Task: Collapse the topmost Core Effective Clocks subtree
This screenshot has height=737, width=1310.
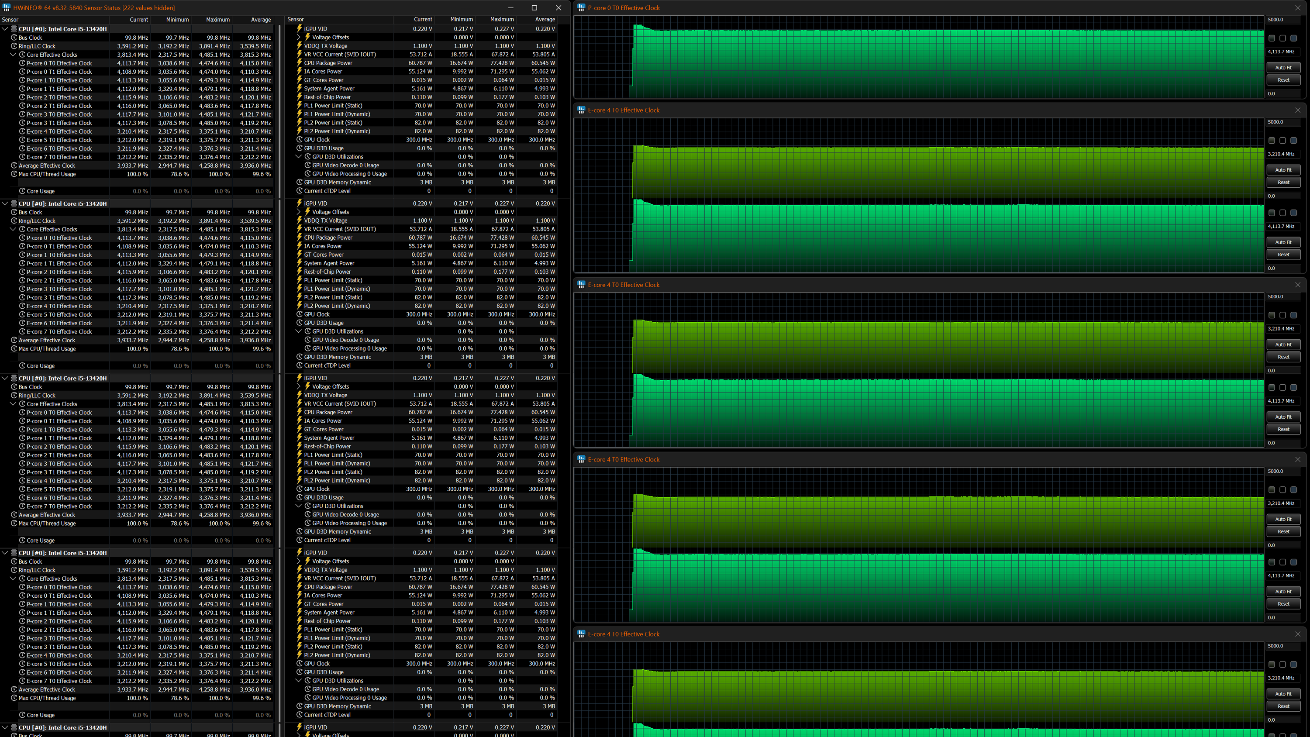Action: pyautogui.click(x=13, y=55)
